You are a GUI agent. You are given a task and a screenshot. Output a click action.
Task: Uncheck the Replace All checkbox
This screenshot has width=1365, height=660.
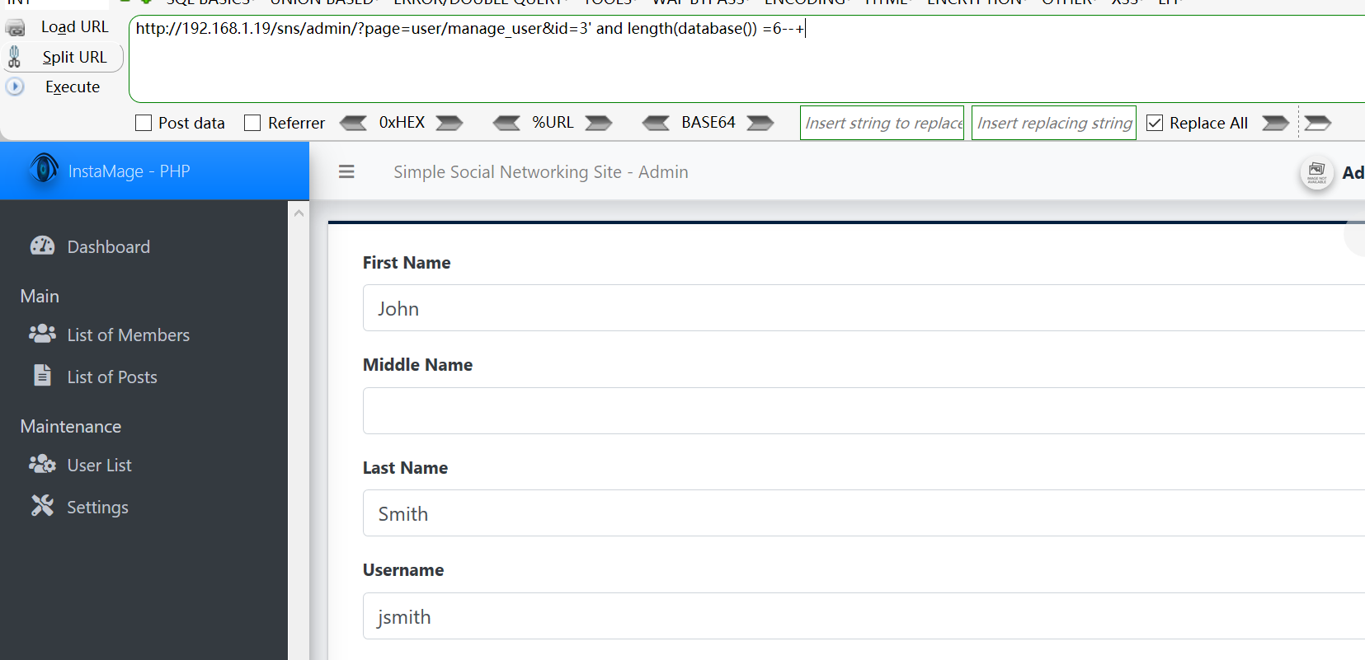coord(1155,123)
